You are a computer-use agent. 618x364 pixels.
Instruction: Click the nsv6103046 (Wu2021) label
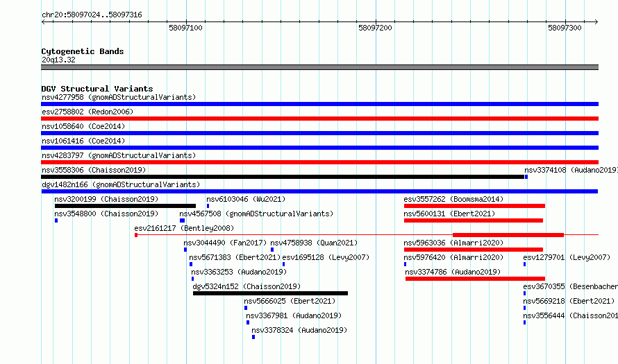point(246,199)
